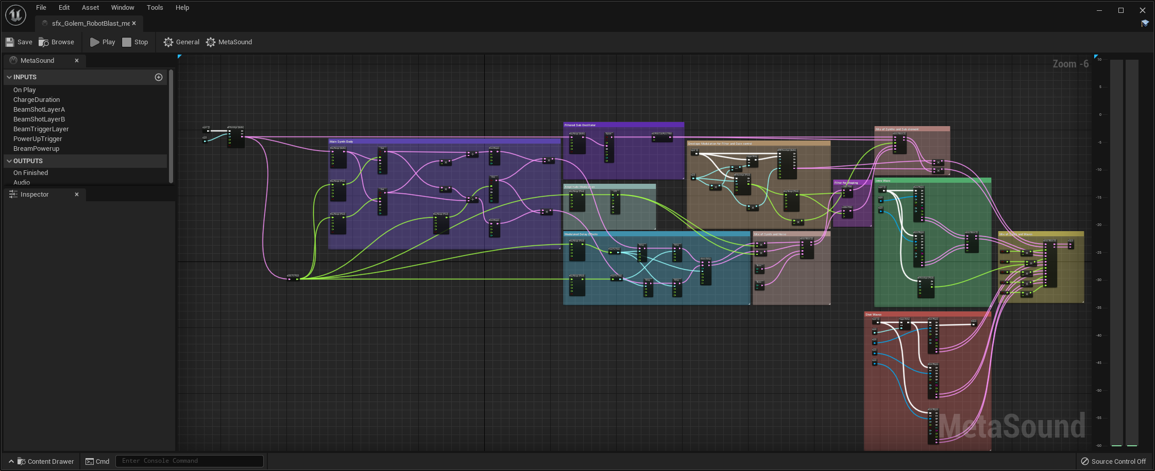
Task: Collapse the INPUTS section
Action: pos(9,77)
